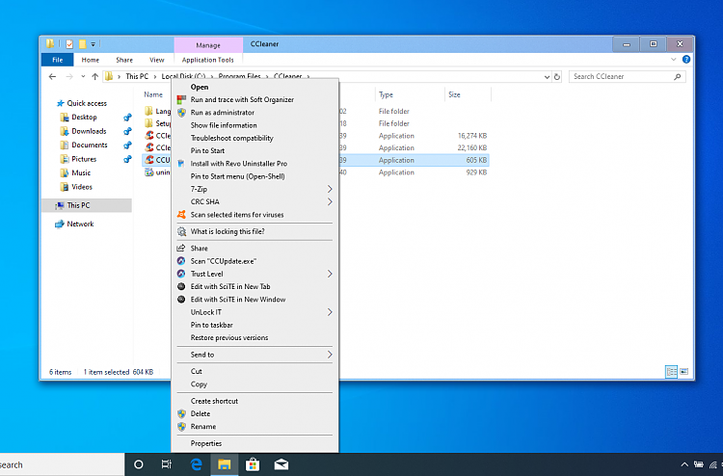The width and height of the screenshot is (723, 476).
Task: Click Open at top of context menu
Action: point(254,87)
